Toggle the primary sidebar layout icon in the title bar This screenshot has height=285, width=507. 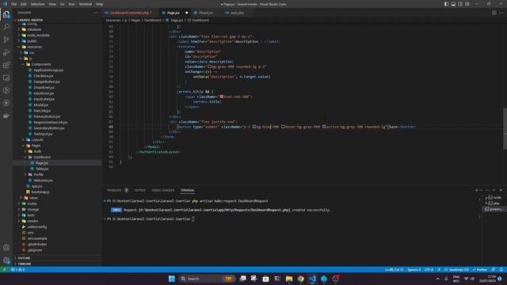446,4
